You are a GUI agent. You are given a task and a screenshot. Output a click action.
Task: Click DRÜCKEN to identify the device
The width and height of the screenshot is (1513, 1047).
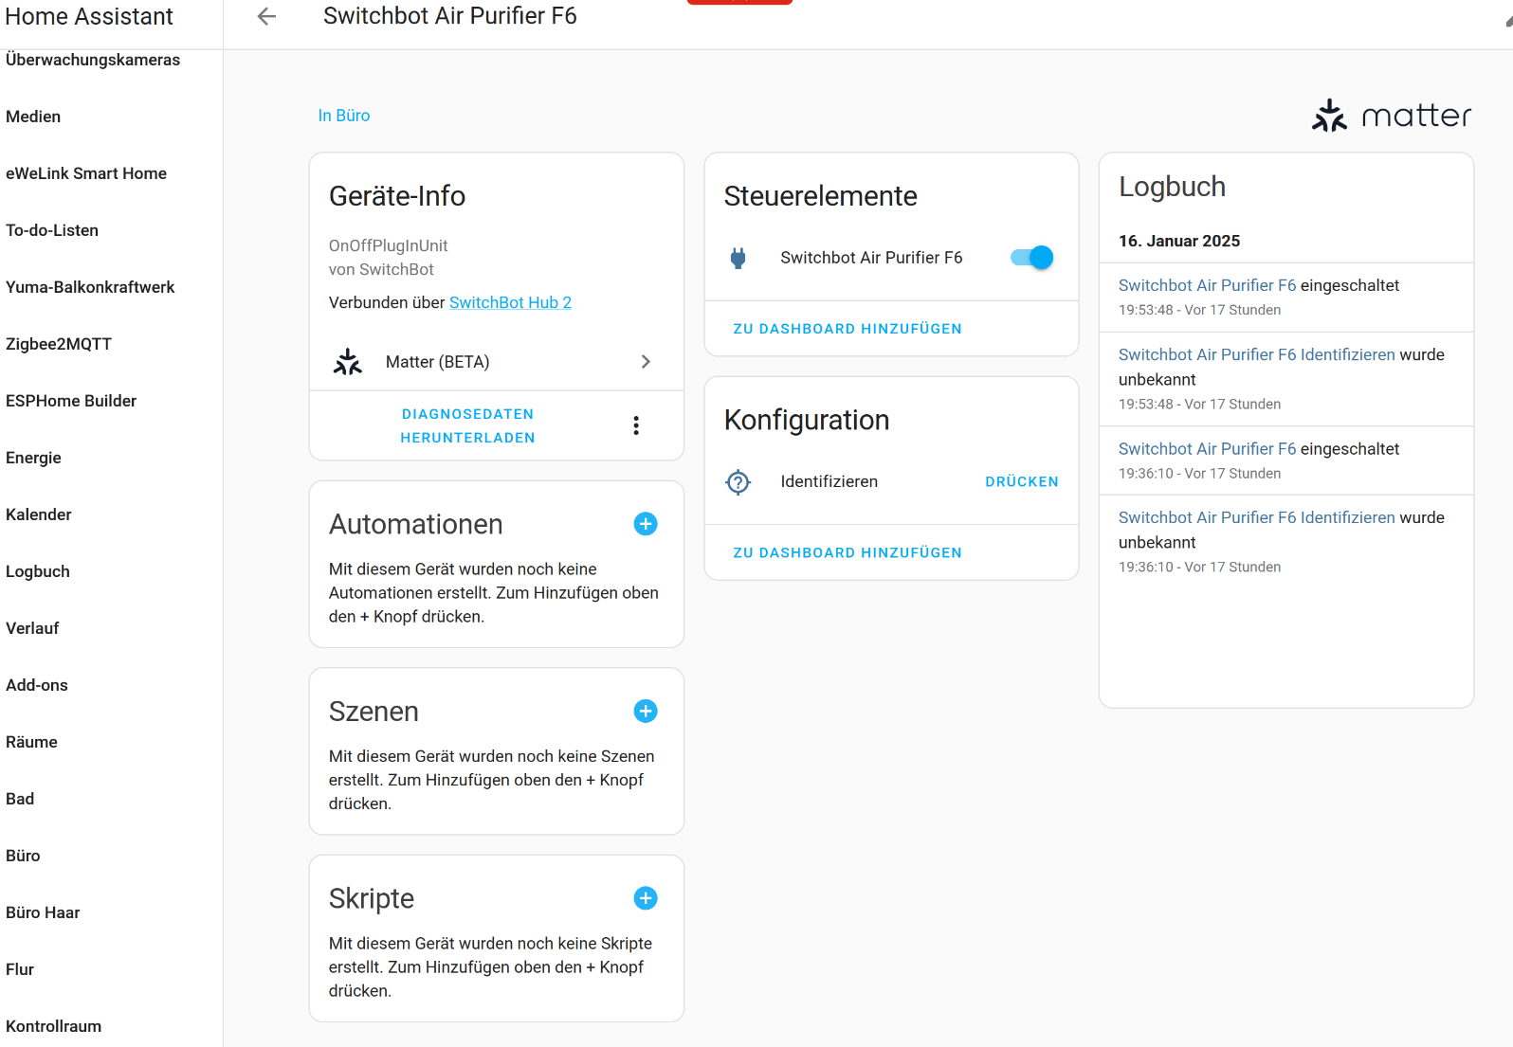click(x=1022, y=482)
